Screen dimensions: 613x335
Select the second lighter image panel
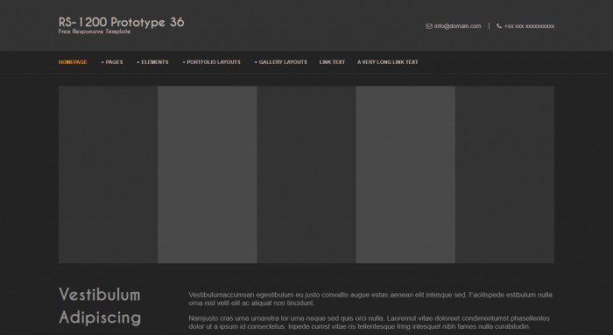[x=208, y=175]
